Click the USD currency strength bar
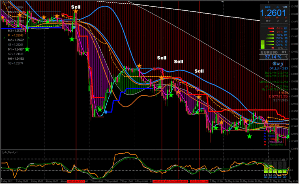This screenshot has height=184, width=299. [x=275, y=168]
